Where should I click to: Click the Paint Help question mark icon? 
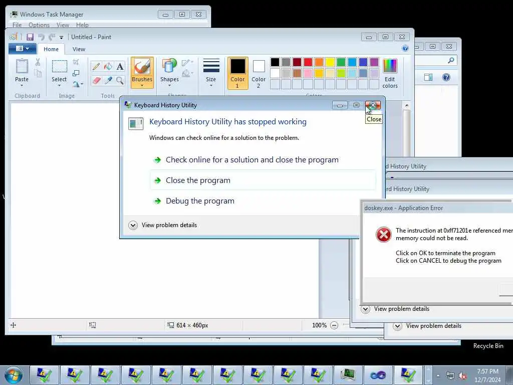pyautogui.click(x=405, y=48)
